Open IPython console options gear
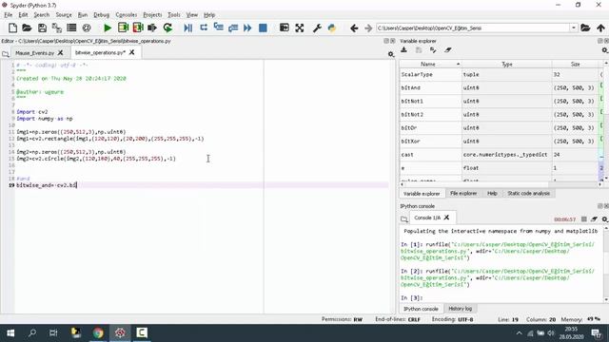 [x=605, y=219]
